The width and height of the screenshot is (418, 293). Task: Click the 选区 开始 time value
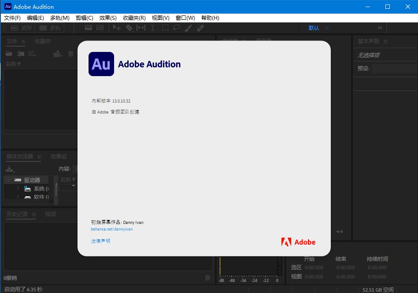314,267
